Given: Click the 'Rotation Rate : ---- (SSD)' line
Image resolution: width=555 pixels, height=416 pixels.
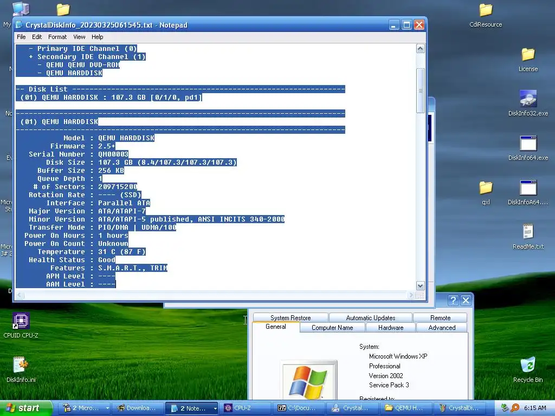Looking at the screenshot, I should click(x=85, y=194).
